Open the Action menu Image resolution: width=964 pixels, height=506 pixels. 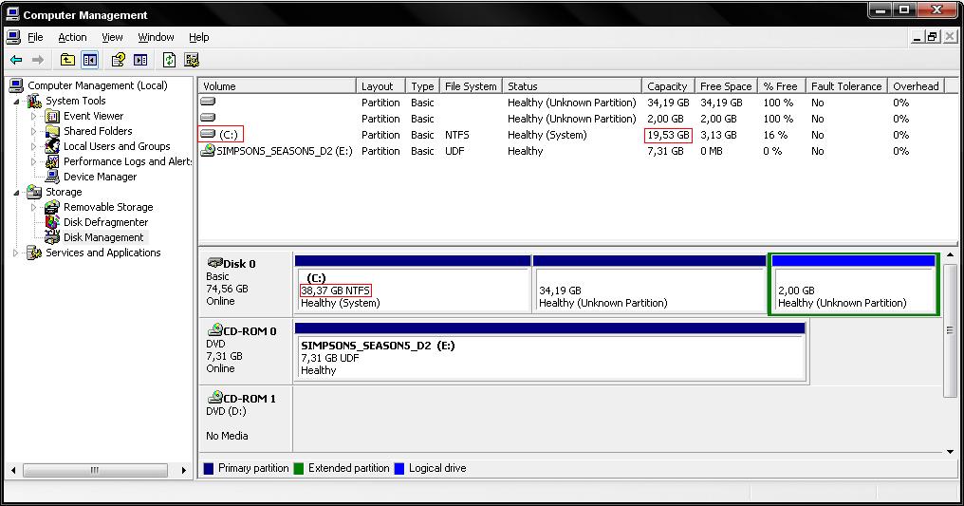72,38
